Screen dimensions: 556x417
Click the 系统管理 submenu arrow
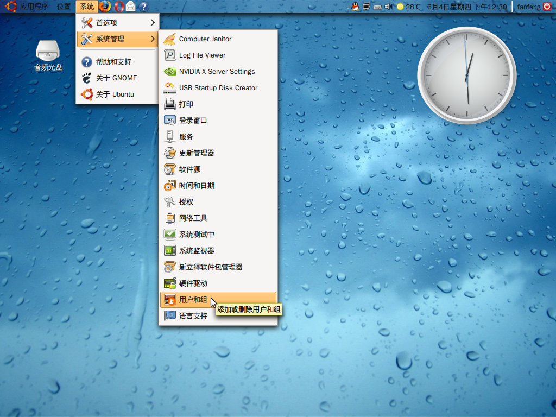153,39
